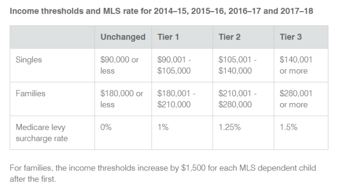The image size is (339, 191).
Task: Select the Medicare levy surcharge rate label
Action: pos(42,133)
